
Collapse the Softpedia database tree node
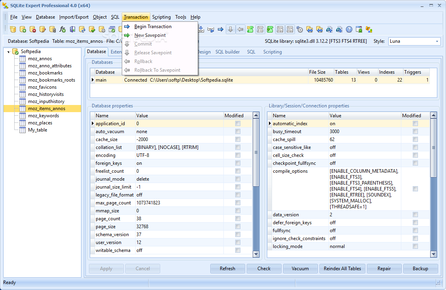[9, 52]
